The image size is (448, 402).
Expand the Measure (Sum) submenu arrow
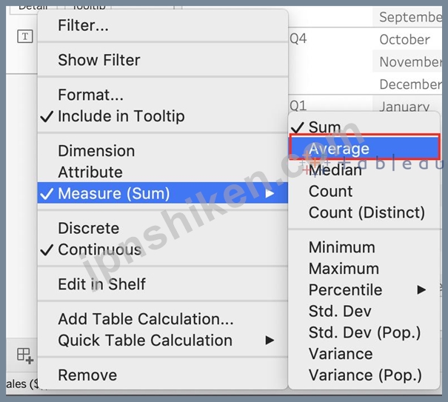(270, 193)
